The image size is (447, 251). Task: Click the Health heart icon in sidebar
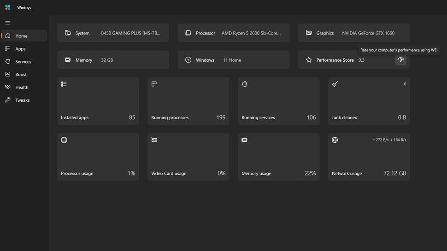tap(8, 87)
